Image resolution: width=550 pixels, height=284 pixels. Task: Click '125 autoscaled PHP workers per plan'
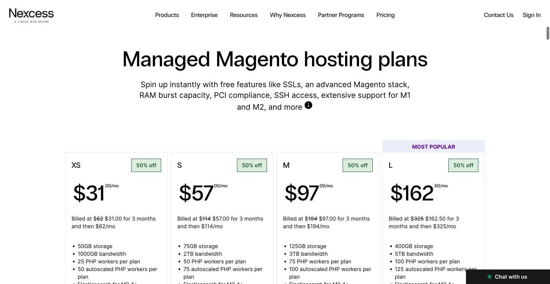point(436,273)
